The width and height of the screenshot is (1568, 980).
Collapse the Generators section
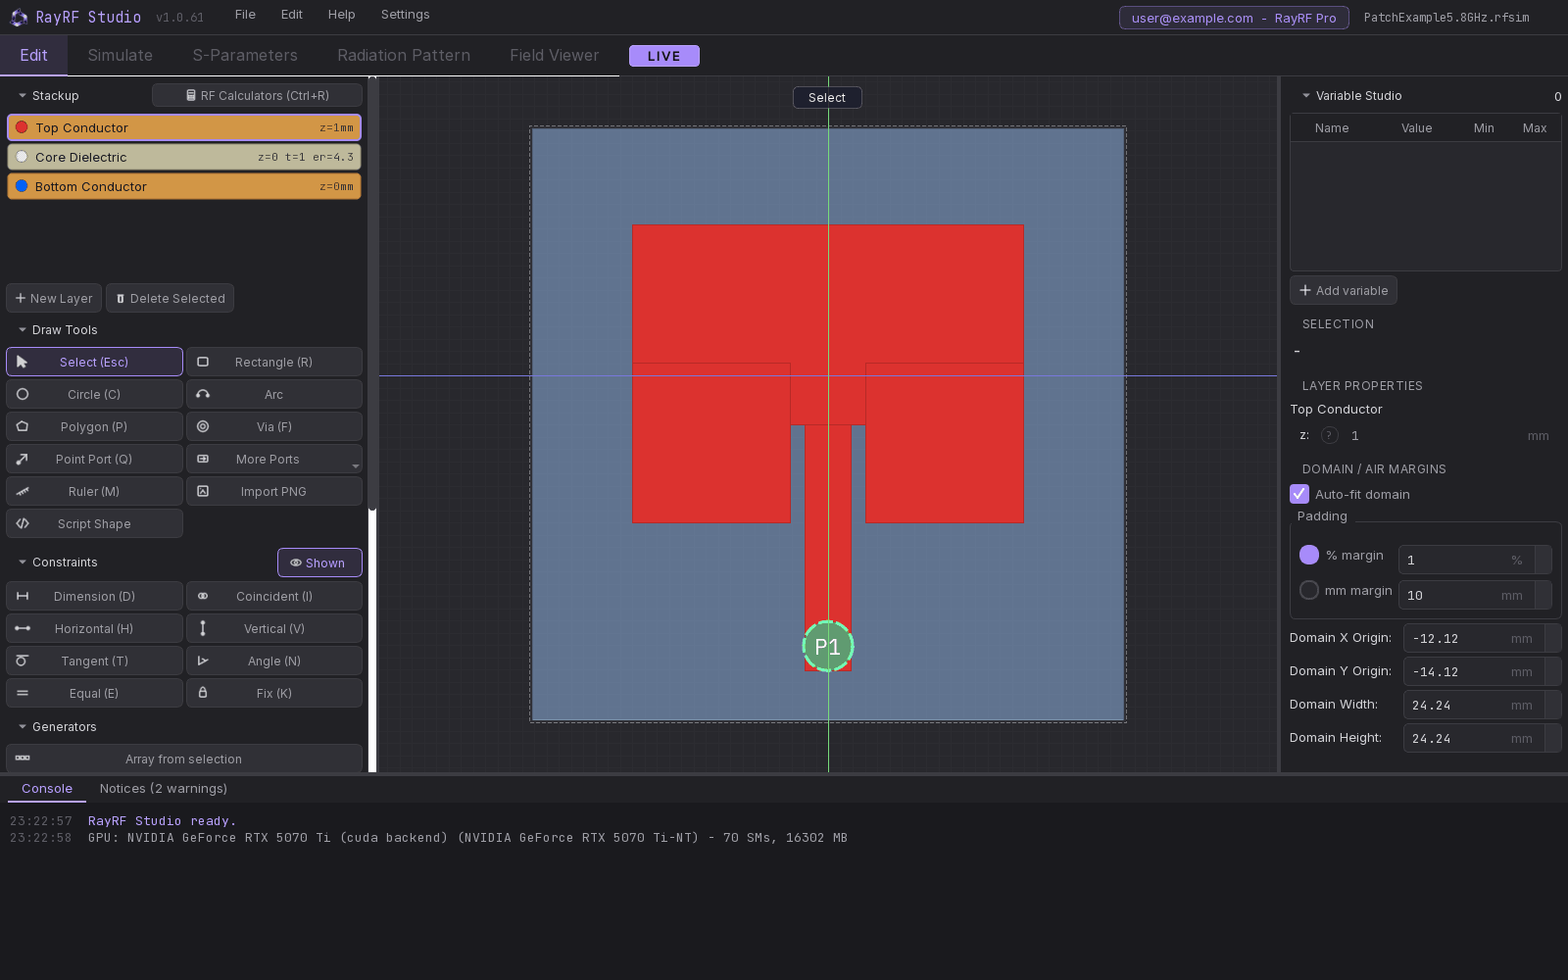[x=23, y=726]
